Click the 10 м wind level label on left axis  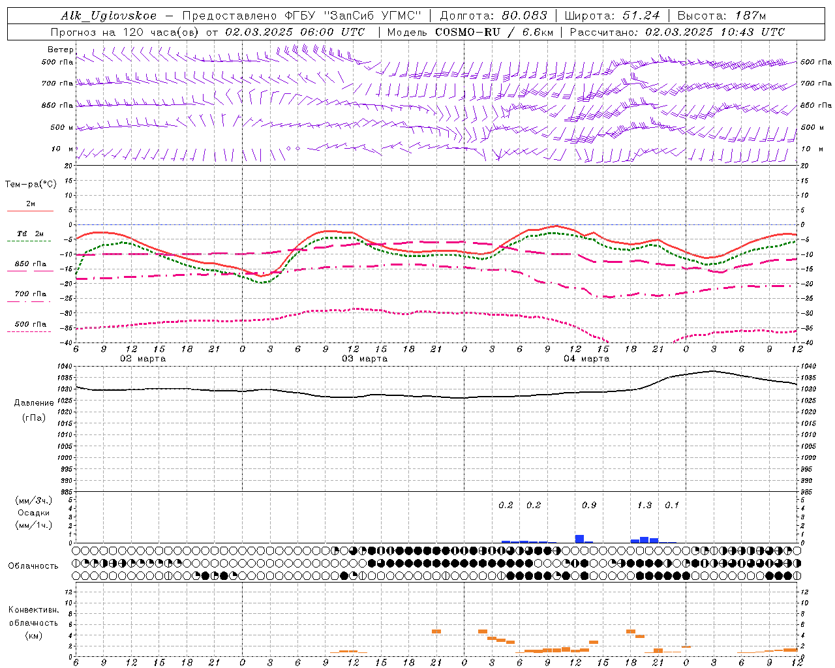tap(63, 149)
